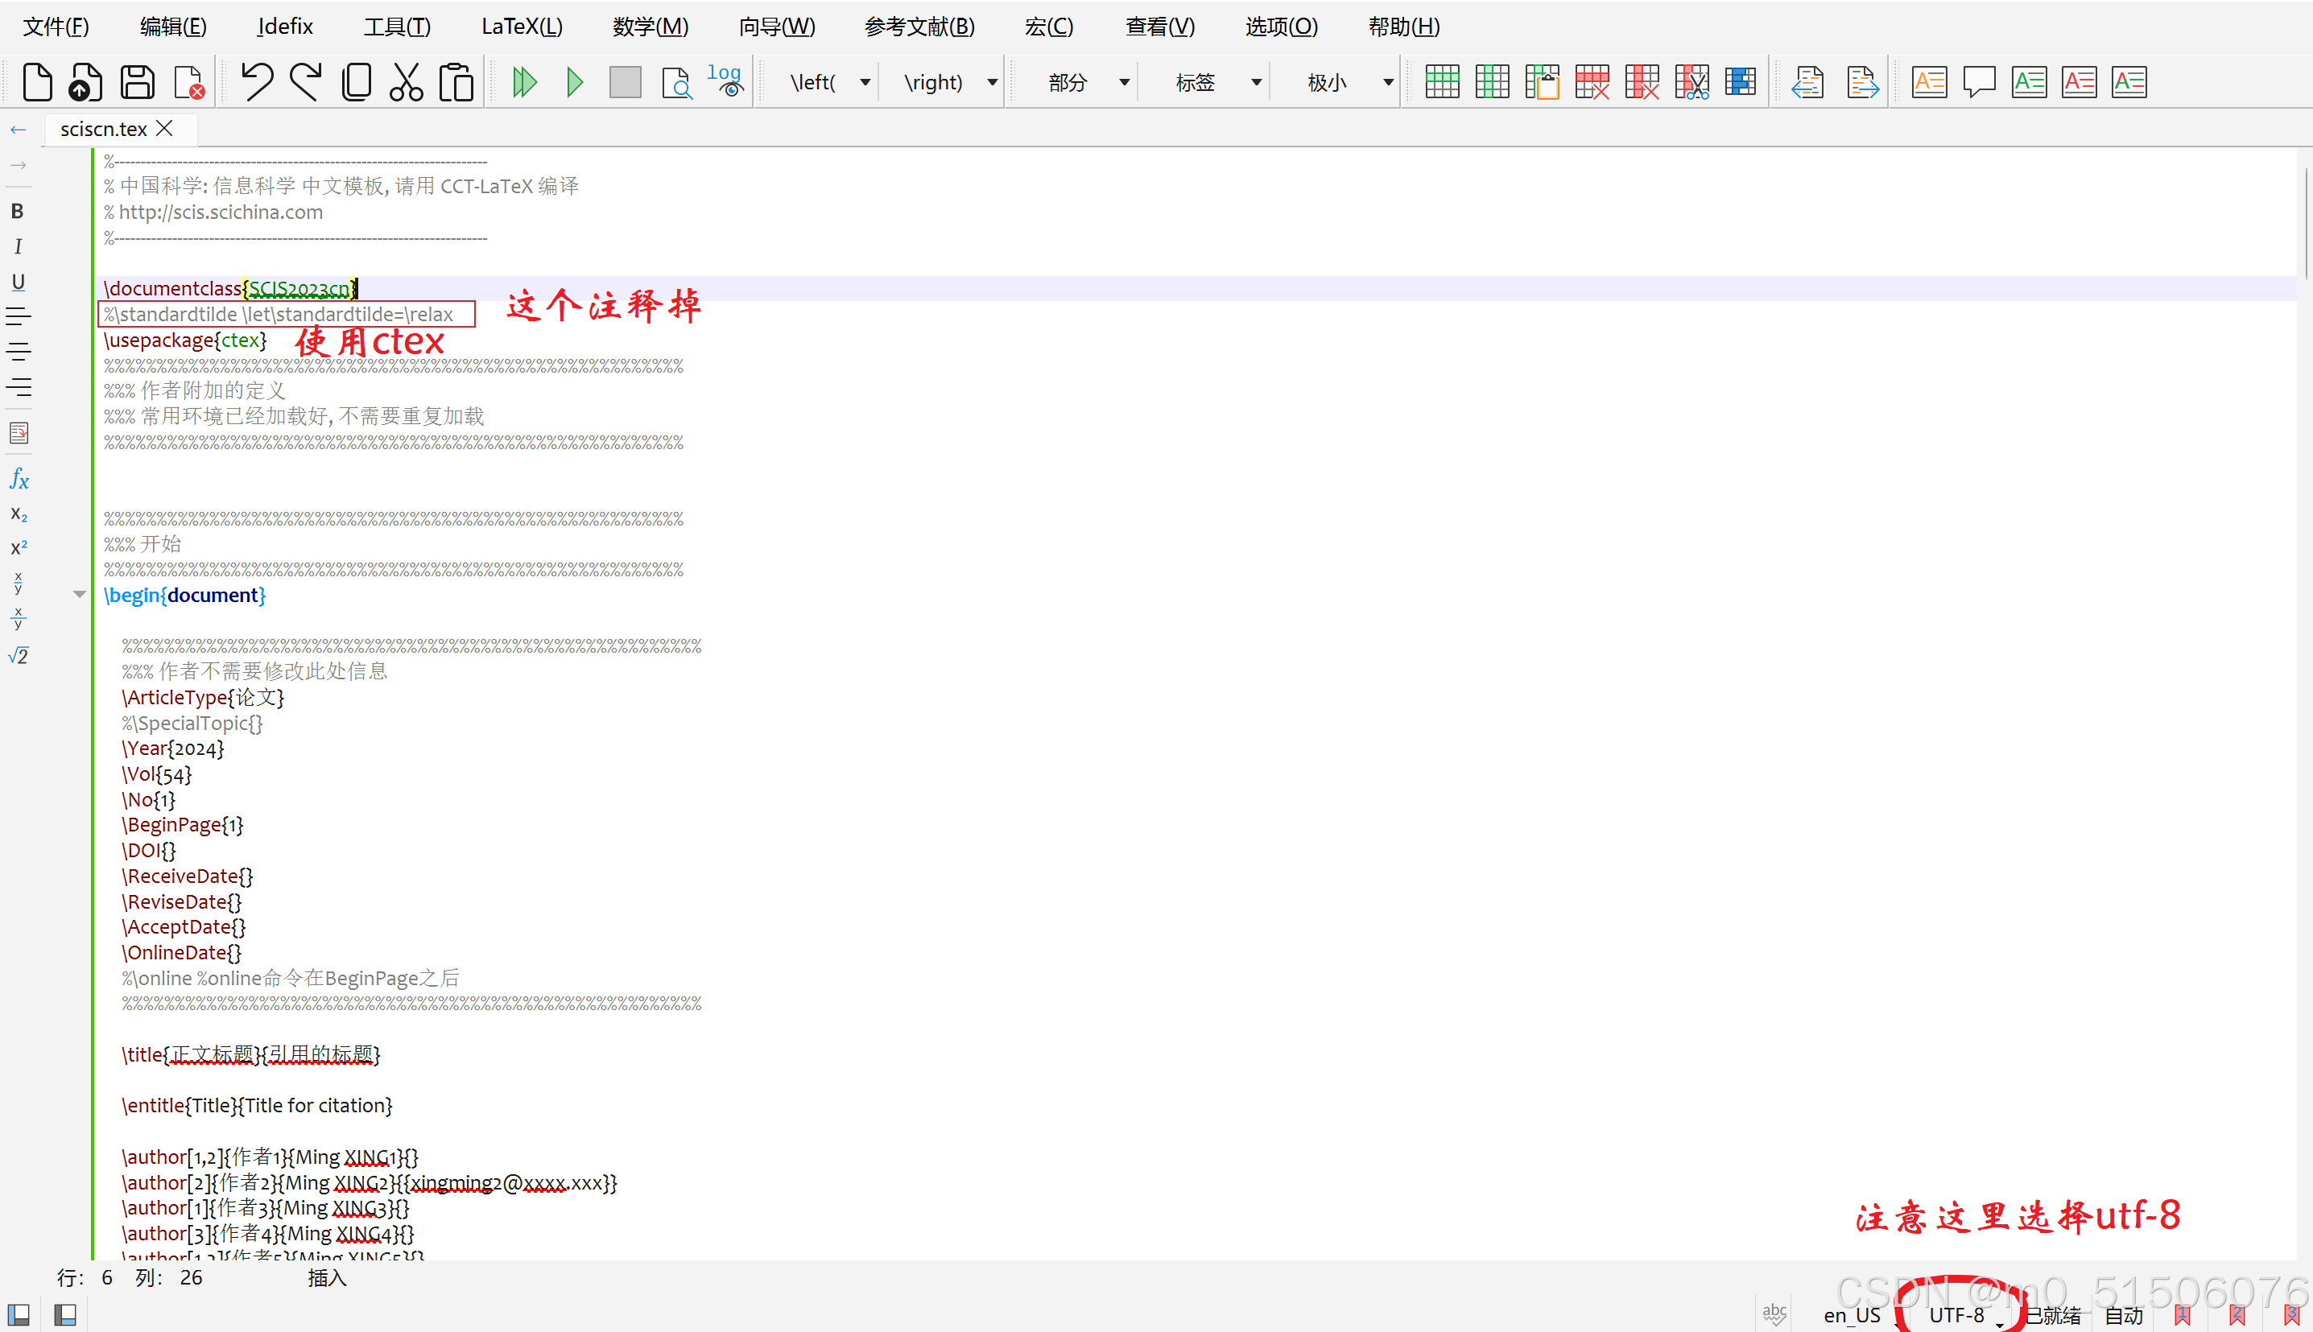Toggle bold with sidebar B button
Image resolution: width=2313 pixels, height=1332 pixels.
tap(18, 212)
